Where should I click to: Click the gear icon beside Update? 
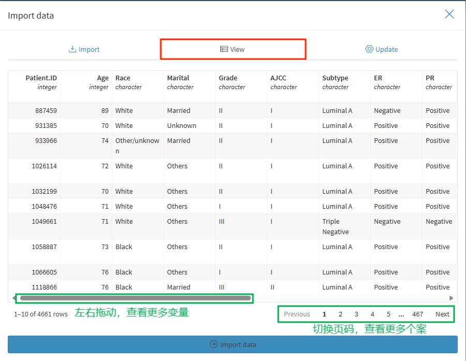[x=369, y=49]
